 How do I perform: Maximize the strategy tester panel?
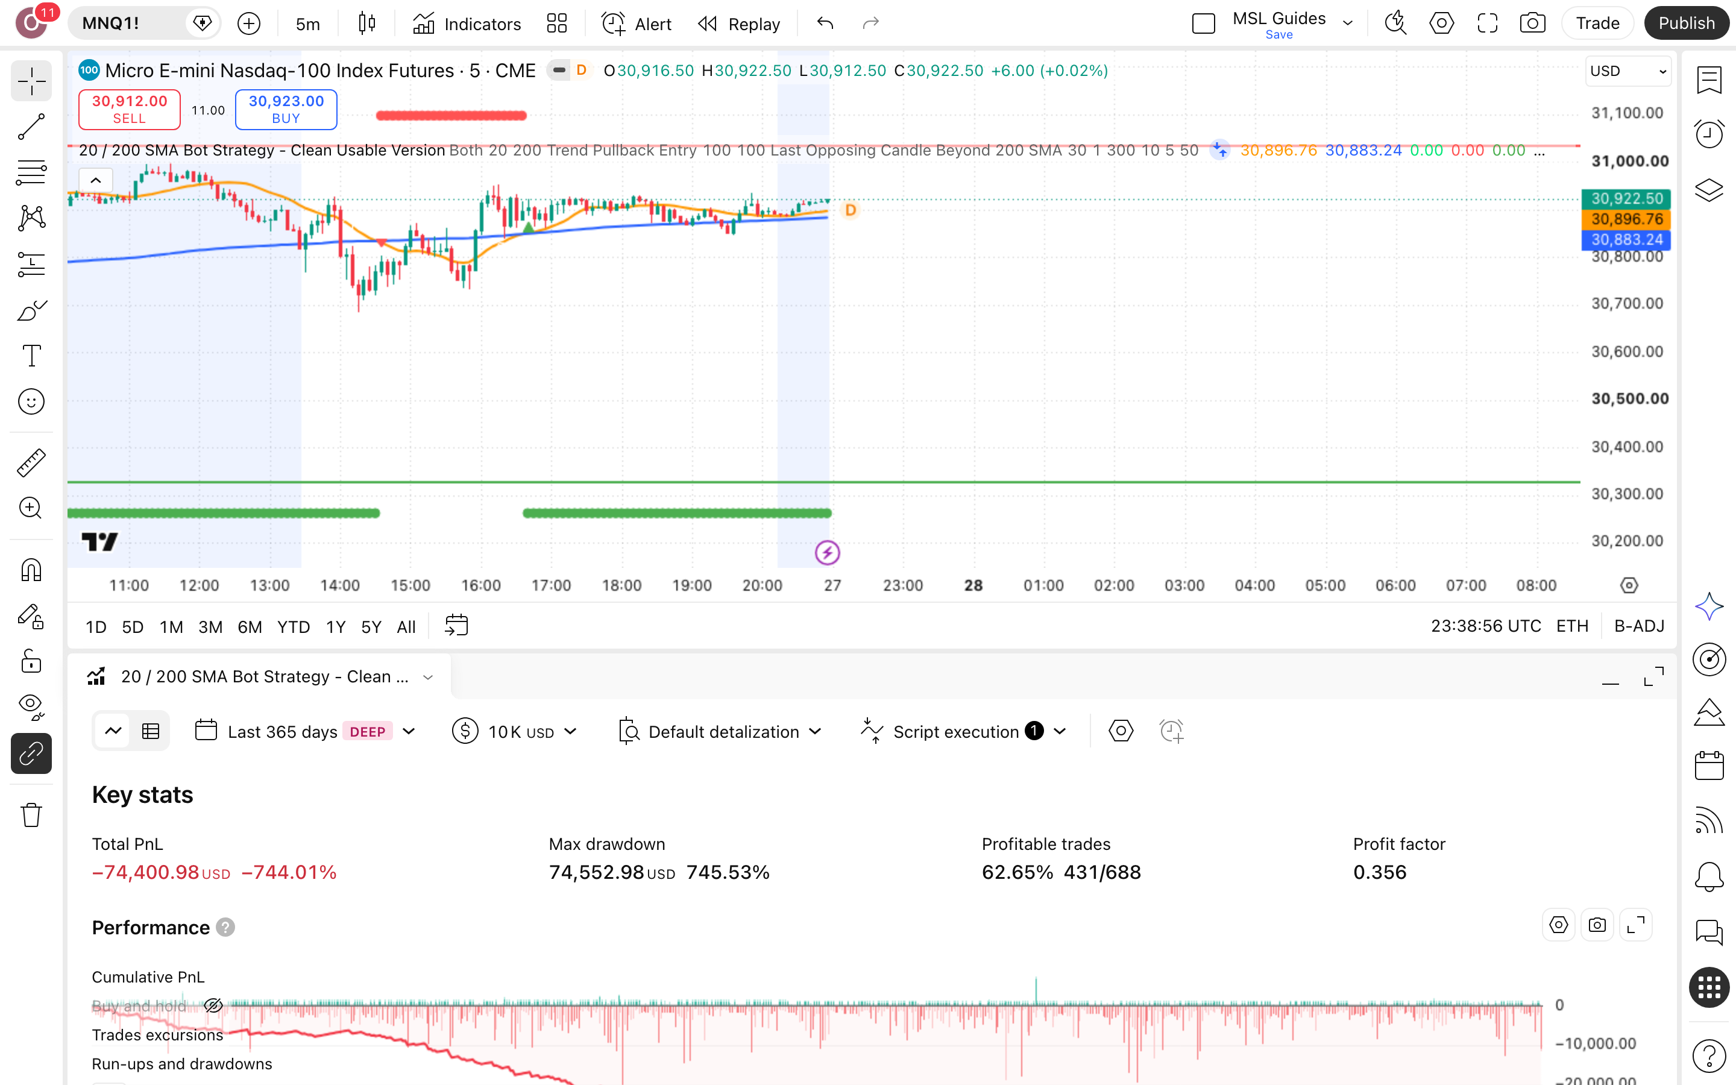[x=1653, y=677]
